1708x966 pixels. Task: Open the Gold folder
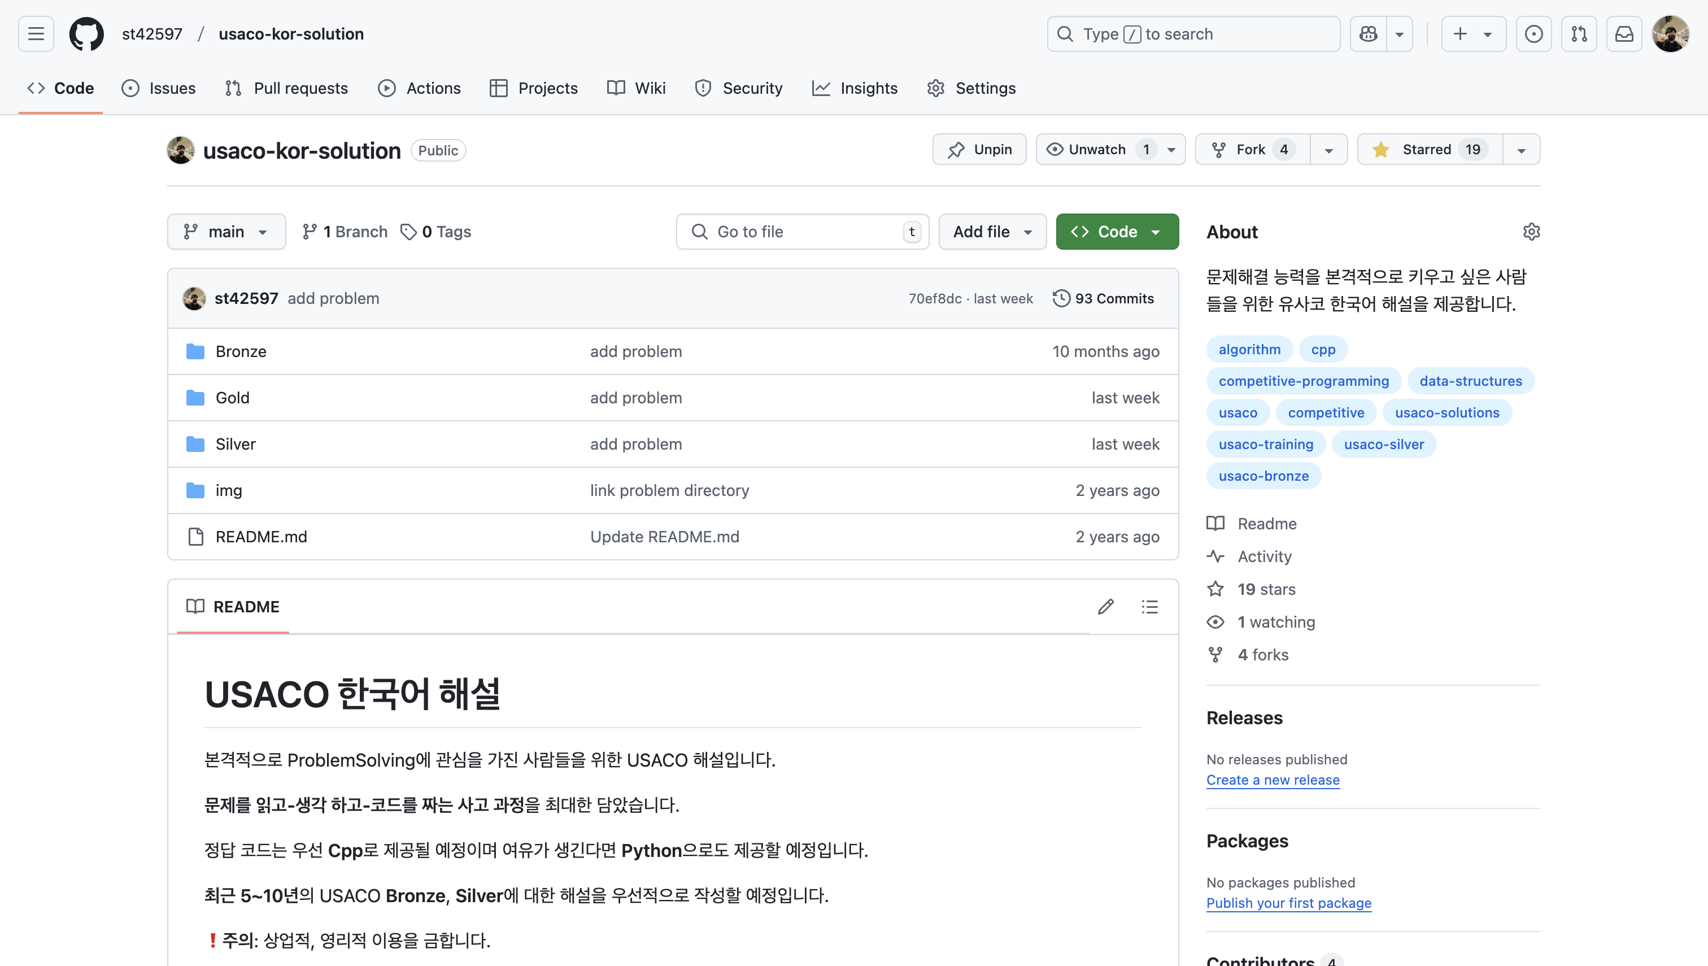click(x=232, y=398)
